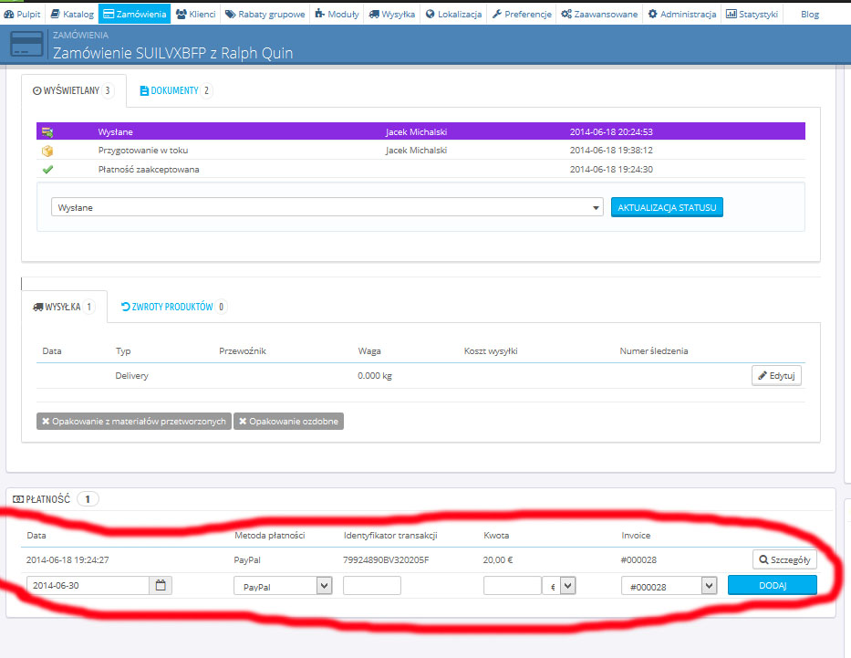
Task: Open the Klienci menu
Action: [196, 14]
